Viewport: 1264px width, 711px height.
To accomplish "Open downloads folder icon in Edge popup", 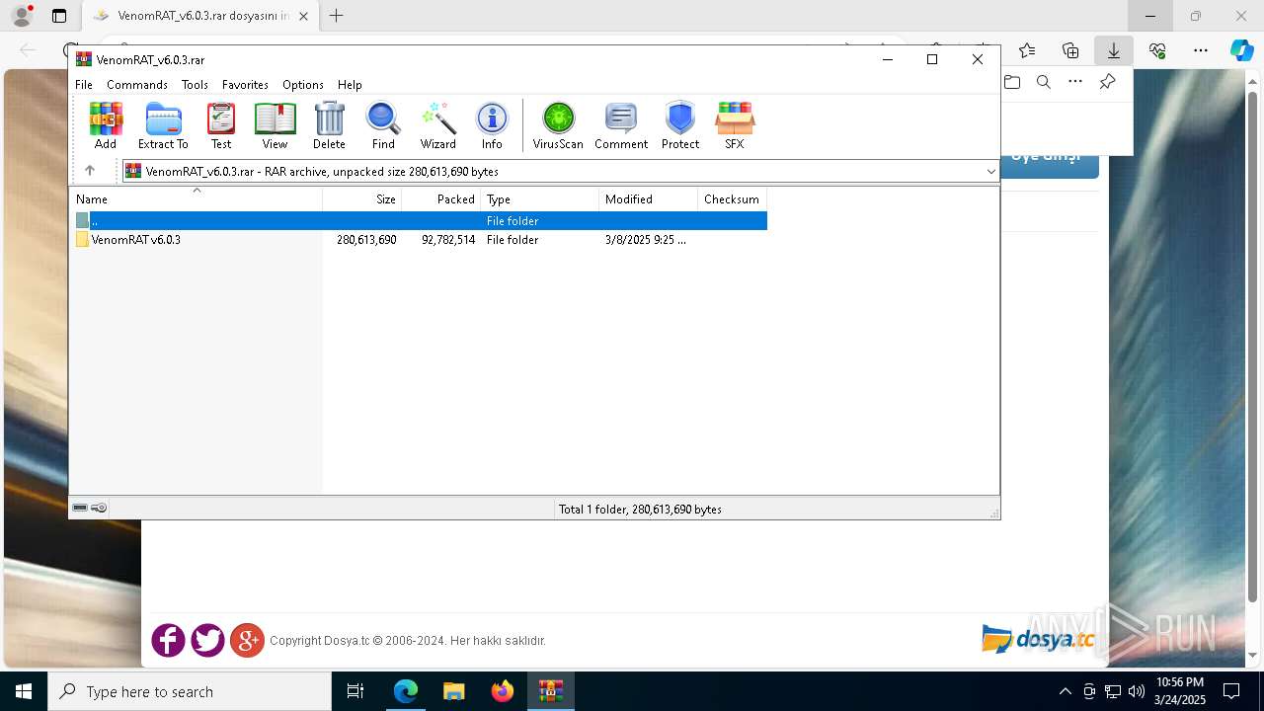I will [1012, 82].
